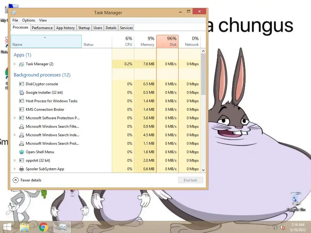
Task: Switch to the App history tab
Action: (66, 28)
